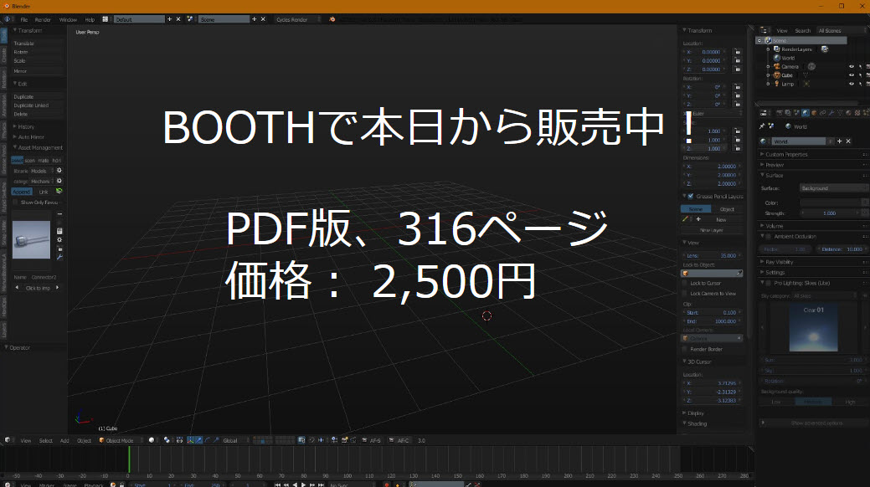Open the File menu
Screen dimensions: 870x487
[23, 19]
